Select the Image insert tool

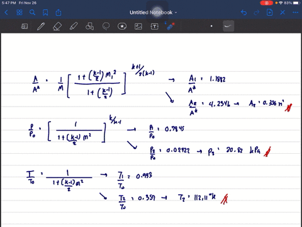click(x=138, y=26)
